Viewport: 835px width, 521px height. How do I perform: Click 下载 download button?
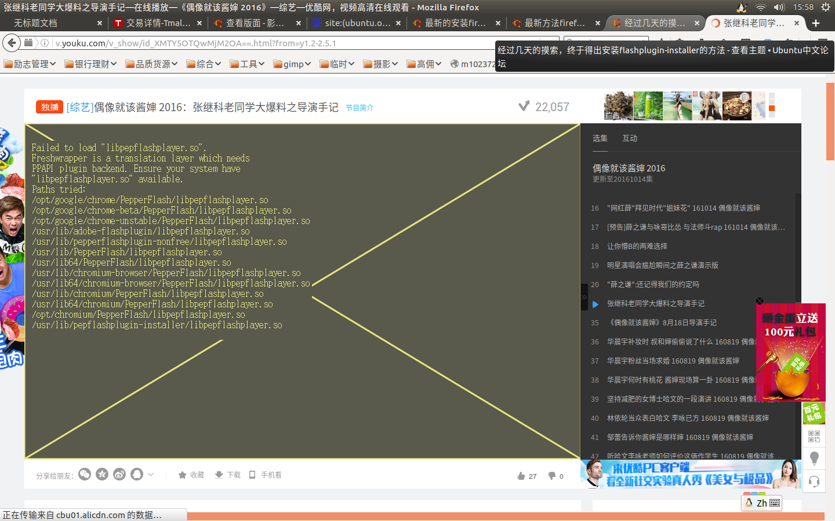point(227,475)
